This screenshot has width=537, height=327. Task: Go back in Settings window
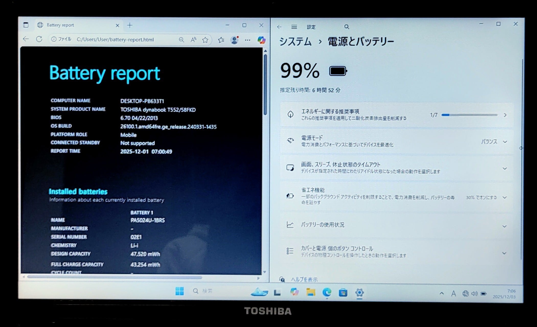point(279,27)
